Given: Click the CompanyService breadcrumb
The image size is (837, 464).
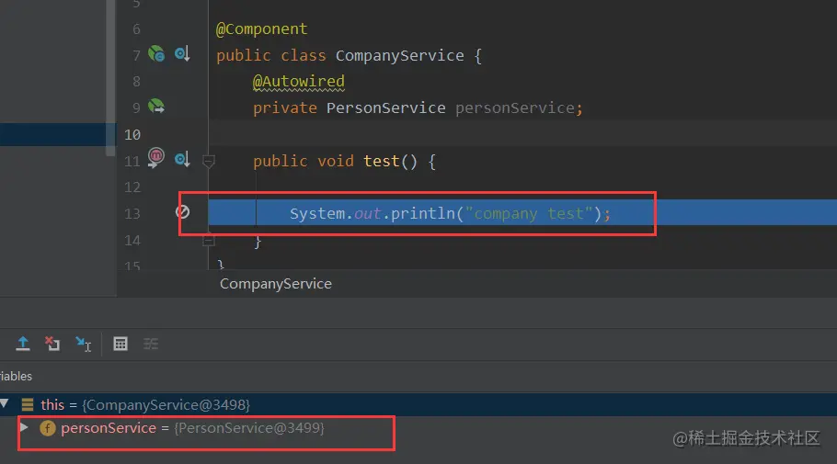Looking at the screenshot, I should (276, 284).
